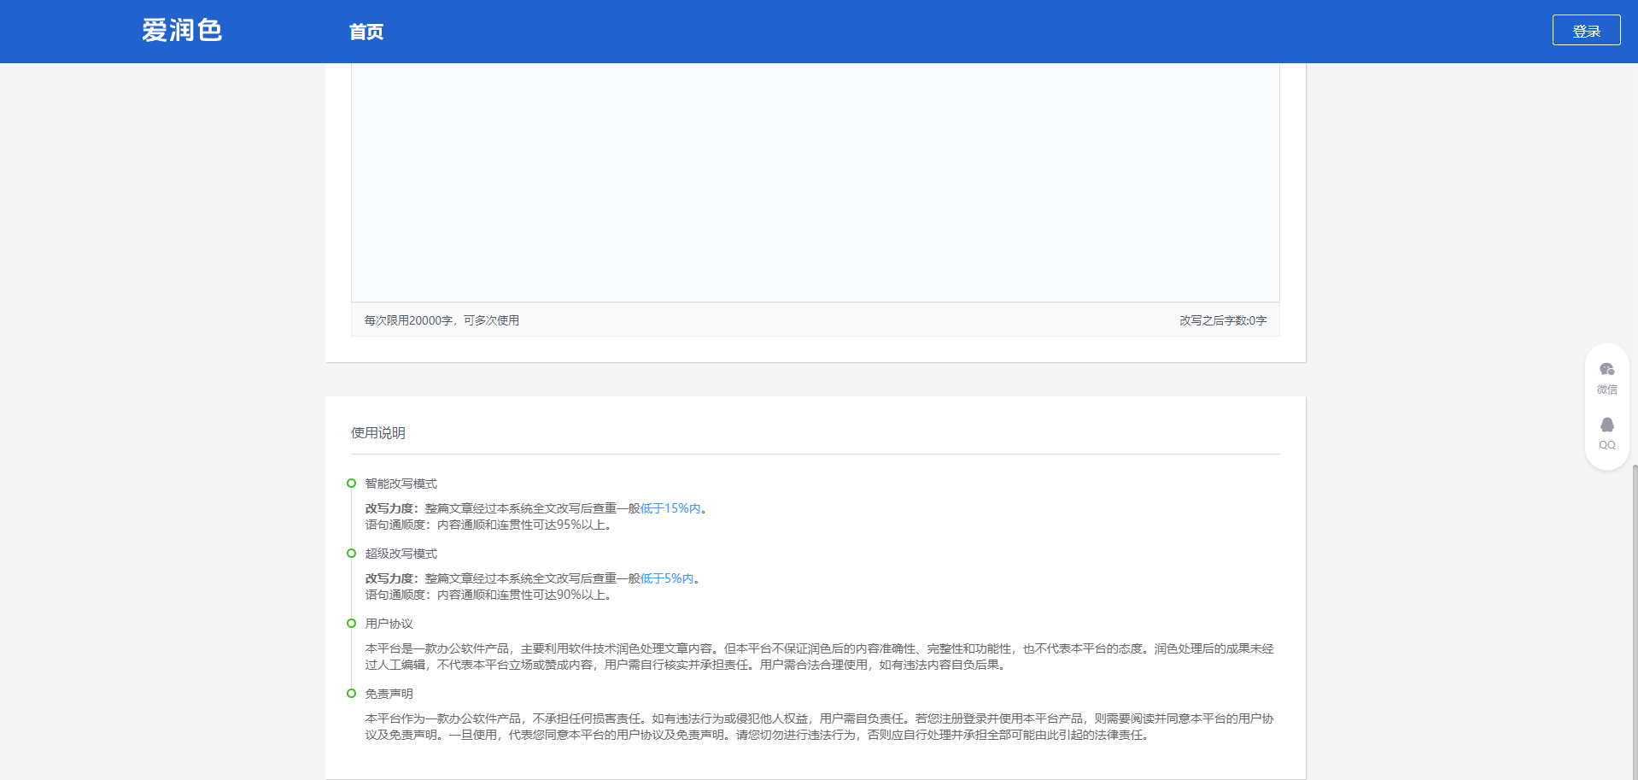Click the green bullet beside 免责声明
The image size is (1638, 780).
point(351,694)
